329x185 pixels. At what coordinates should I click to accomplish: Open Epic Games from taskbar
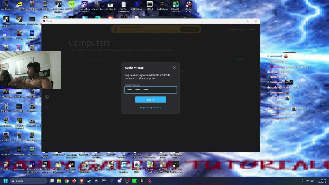tap(142, 181)
